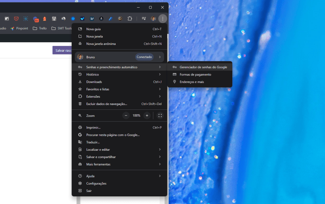Open Nova janela anônima
The width and height of the screenshot is (325, 204).
coord(119,44)
